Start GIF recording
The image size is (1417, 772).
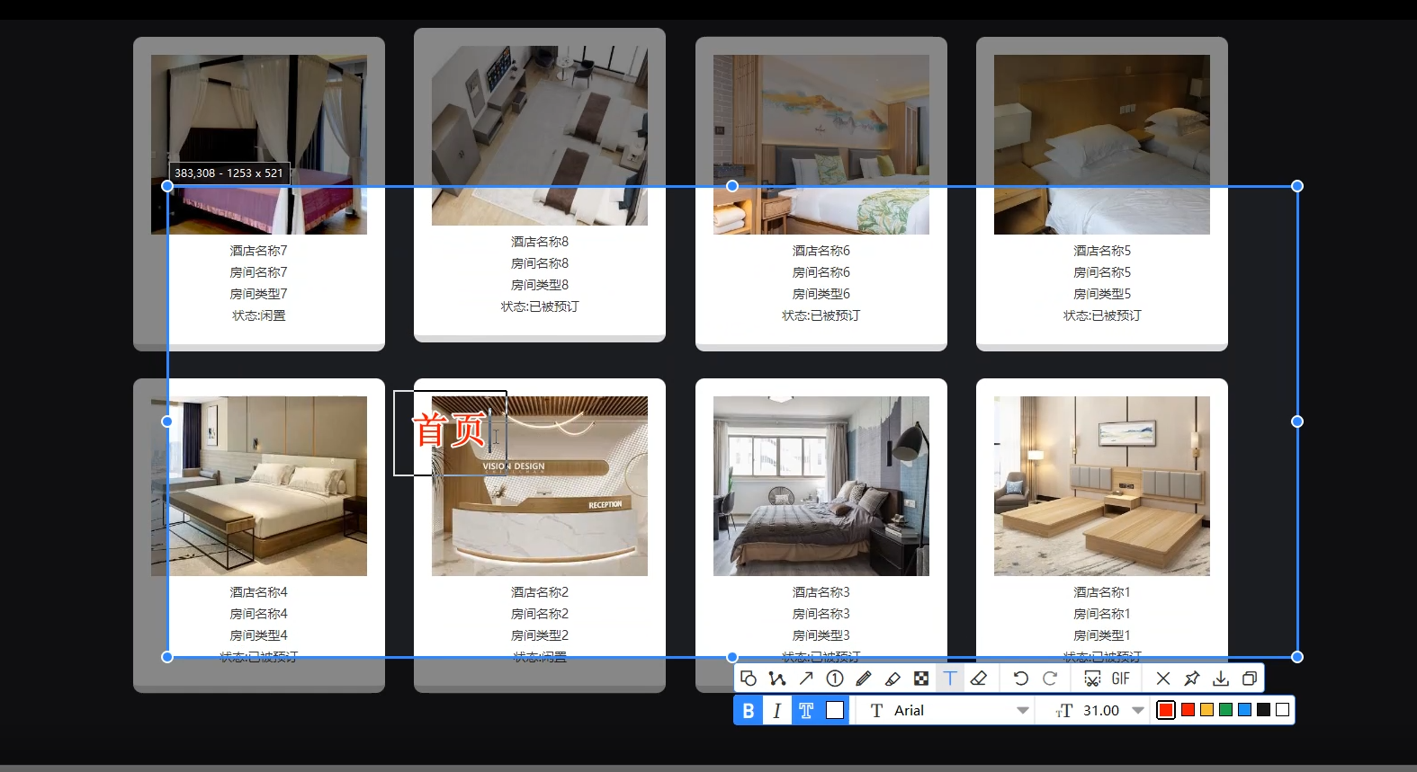tap(1121, 679)
